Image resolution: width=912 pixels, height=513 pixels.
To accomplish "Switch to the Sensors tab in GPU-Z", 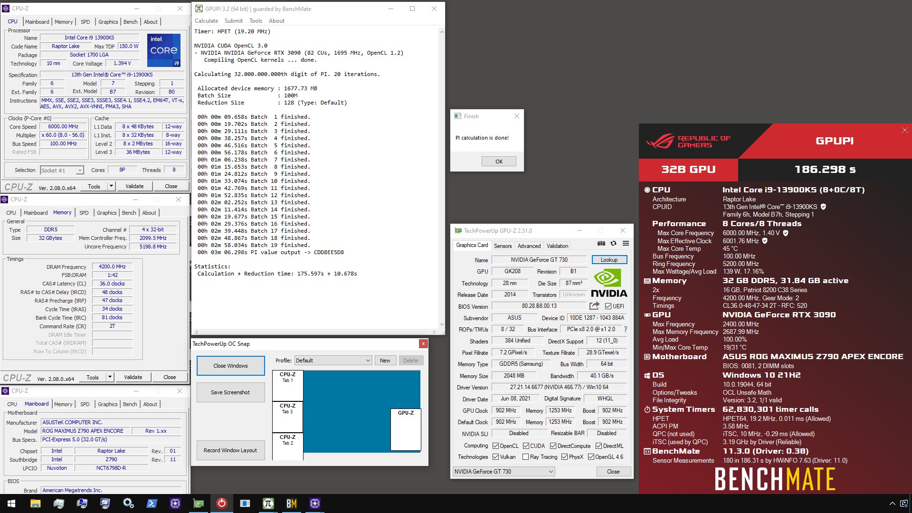I will 503,246.
